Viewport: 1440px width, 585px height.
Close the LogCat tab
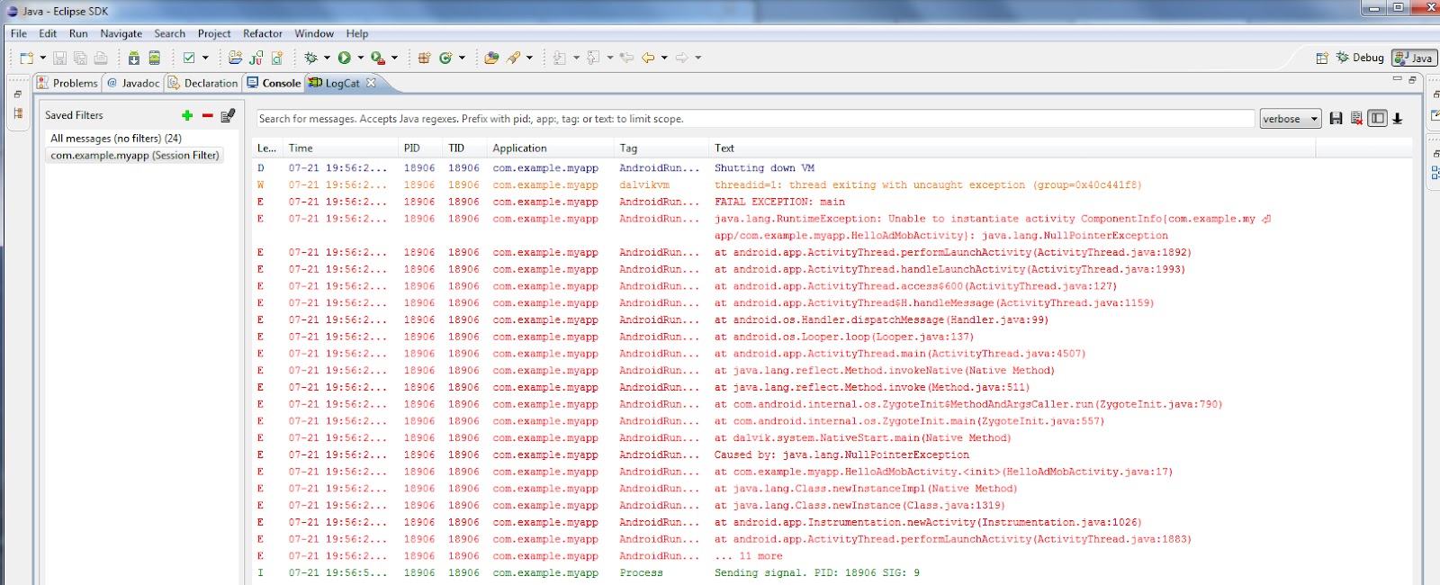(371, 83)
